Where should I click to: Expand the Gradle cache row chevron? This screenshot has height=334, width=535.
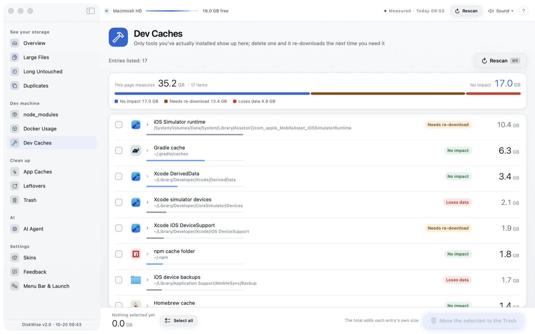click(x=147, y=151)
